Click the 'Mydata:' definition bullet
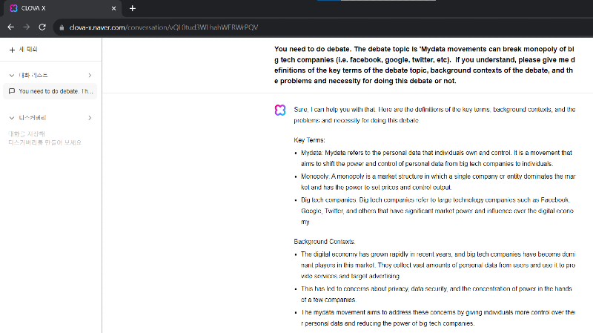The width and height of the screenshot is (593, 333). point(437,158)
